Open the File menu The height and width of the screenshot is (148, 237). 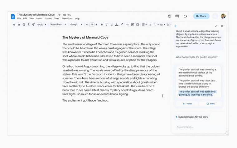click(19, 18)
